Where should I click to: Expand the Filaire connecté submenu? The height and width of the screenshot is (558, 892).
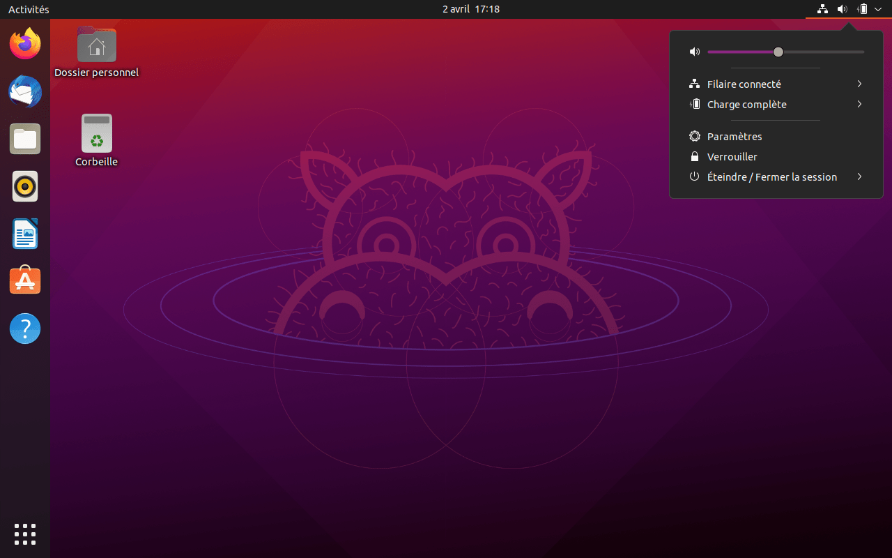click(x=776, y=84)
